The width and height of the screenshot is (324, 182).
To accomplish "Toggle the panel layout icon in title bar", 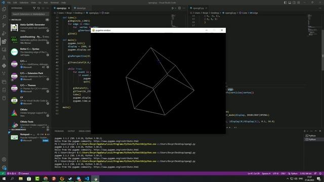I will tap(290, 3).
